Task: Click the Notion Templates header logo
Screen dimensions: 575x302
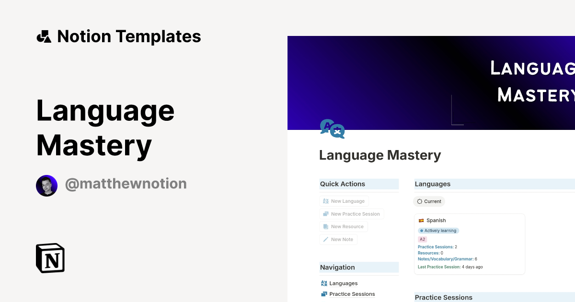Action: [x=44, y=35]
